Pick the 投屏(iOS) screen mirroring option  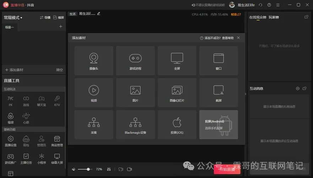pos(177,125)
